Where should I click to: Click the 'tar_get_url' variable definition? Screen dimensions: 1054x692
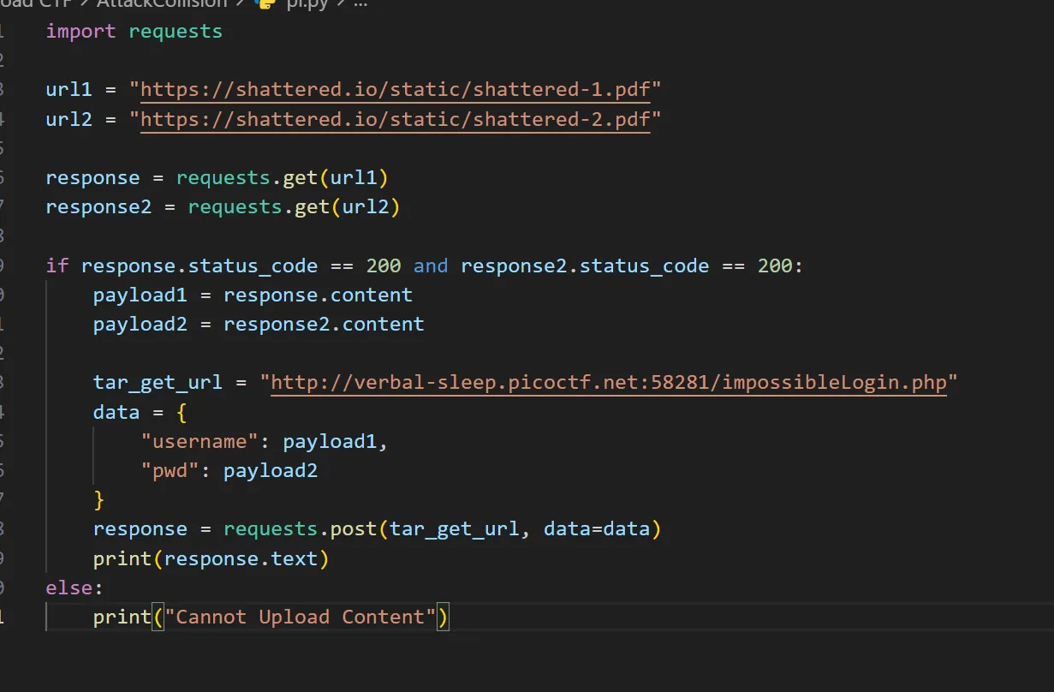pyautogui.click(x=158, y=382)
